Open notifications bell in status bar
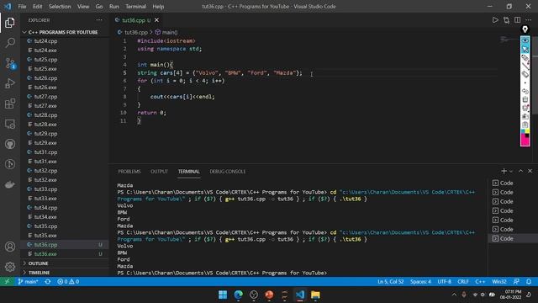 coord(529,282)
